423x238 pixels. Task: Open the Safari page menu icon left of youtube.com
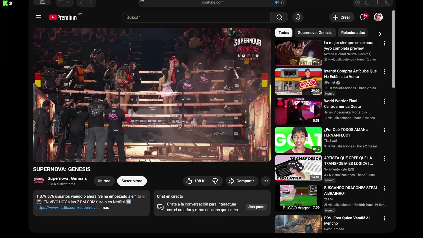142,2
